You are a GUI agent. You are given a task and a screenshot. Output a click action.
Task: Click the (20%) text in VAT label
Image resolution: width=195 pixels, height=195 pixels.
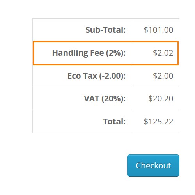113,99
